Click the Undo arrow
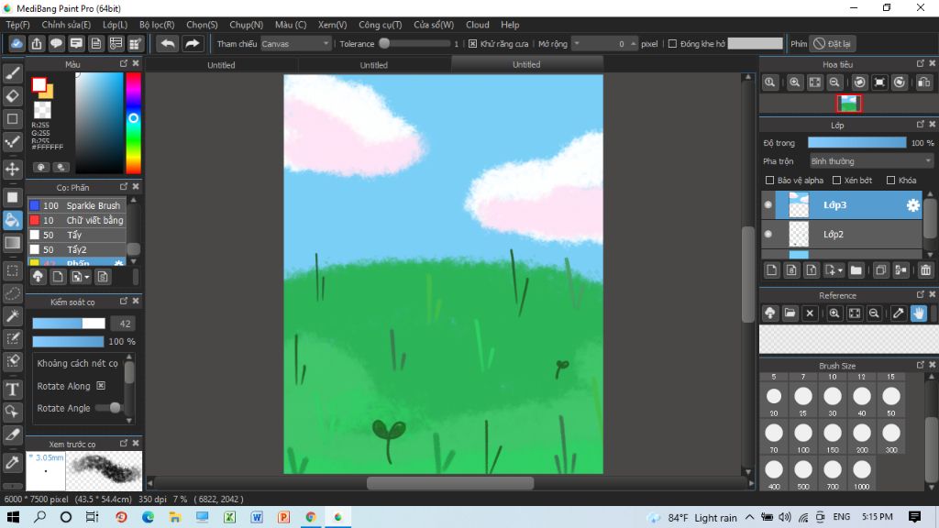The image size is (939, 528). [168, 44]
